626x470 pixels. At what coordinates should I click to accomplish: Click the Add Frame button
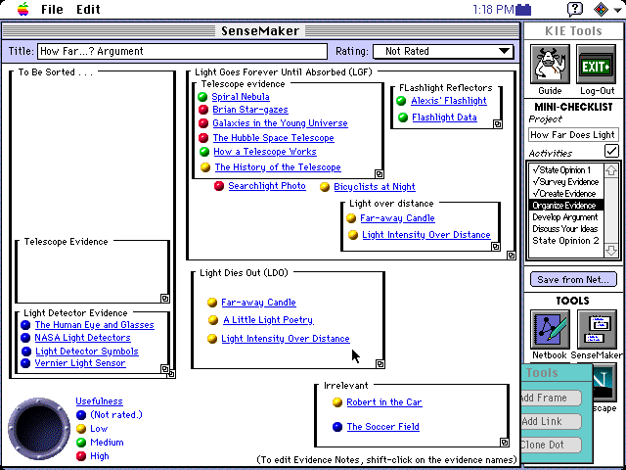[x=552, y=398]
